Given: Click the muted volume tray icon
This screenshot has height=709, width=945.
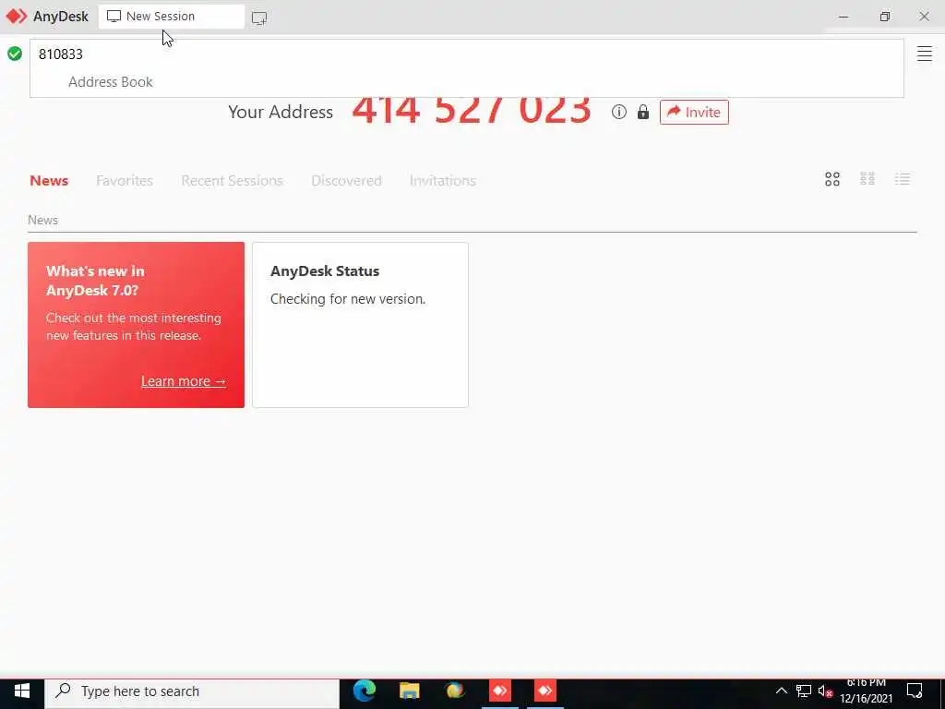Looking at the screenshot, I should [825, 691].
